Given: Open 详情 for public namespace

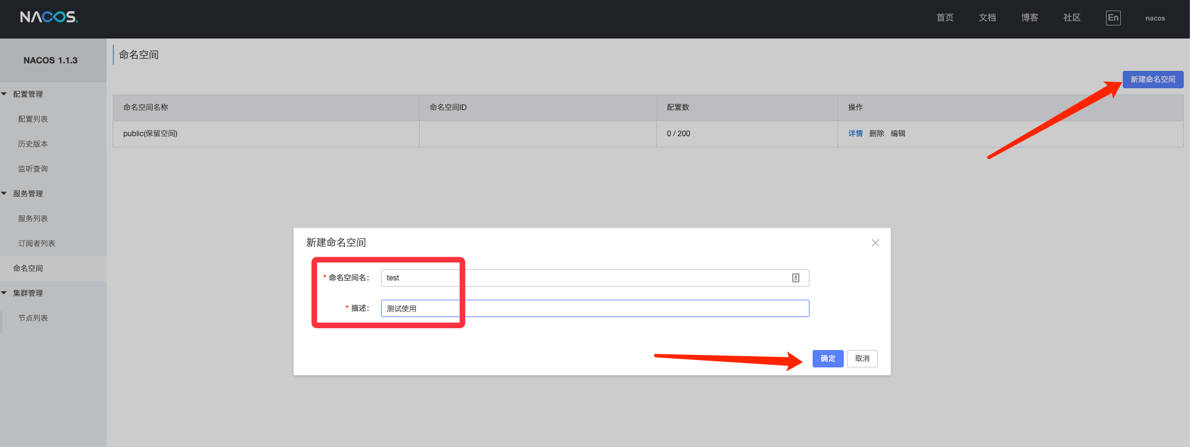Looking at the screenshot, I should click(855, 134).
